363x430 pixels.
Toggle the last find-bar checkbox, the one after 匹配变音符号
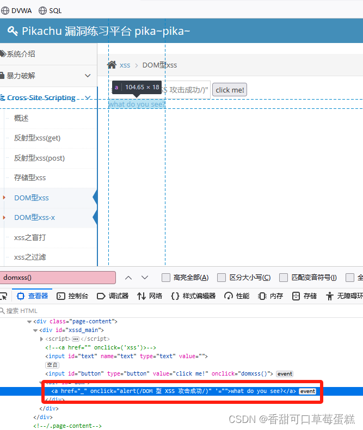coord(350,278)
